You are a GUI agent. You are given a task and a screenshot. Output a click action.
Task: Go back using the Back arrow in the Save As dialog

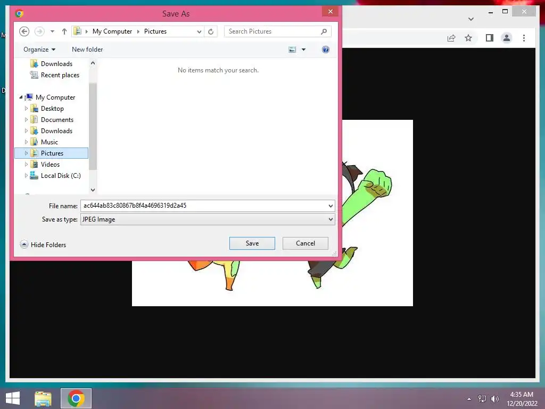point(24,31)
